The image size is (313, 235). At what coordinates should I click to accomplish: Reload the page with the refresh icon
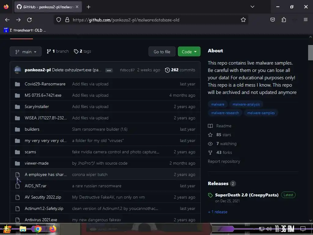pos(29,20)
